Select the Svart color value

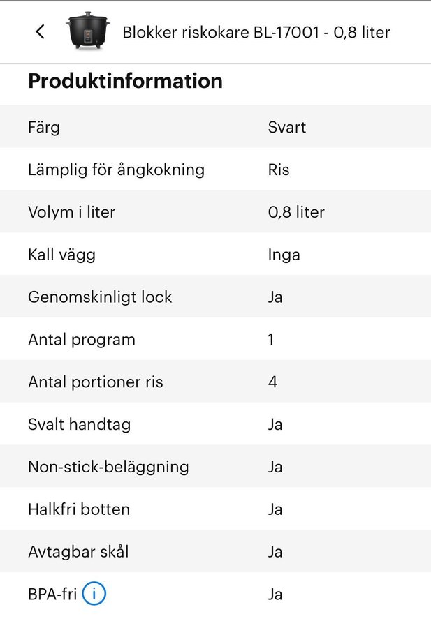(x=286, y=128)
